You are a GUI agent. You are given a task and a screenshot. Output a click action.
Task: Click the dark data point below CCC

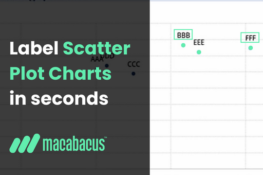[x=133, y=73]
